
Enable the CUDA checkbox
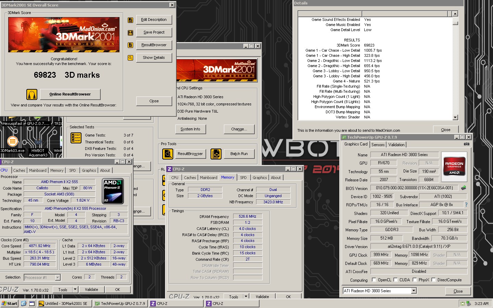[x=395, y=280]
